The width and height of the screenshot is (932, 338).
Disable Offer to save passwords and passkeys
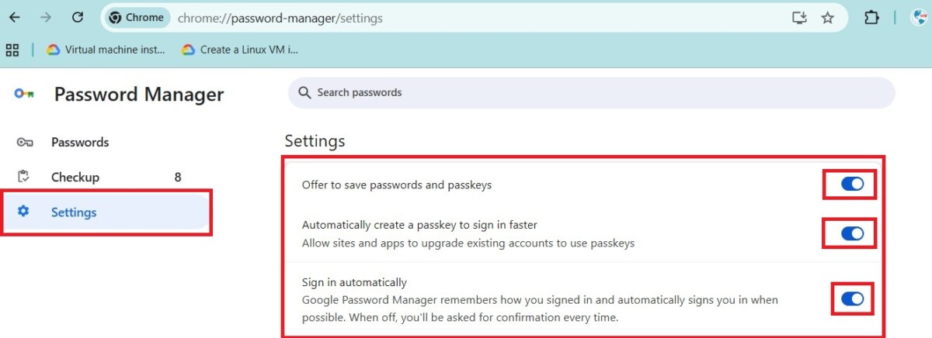(x=851, y=185)
